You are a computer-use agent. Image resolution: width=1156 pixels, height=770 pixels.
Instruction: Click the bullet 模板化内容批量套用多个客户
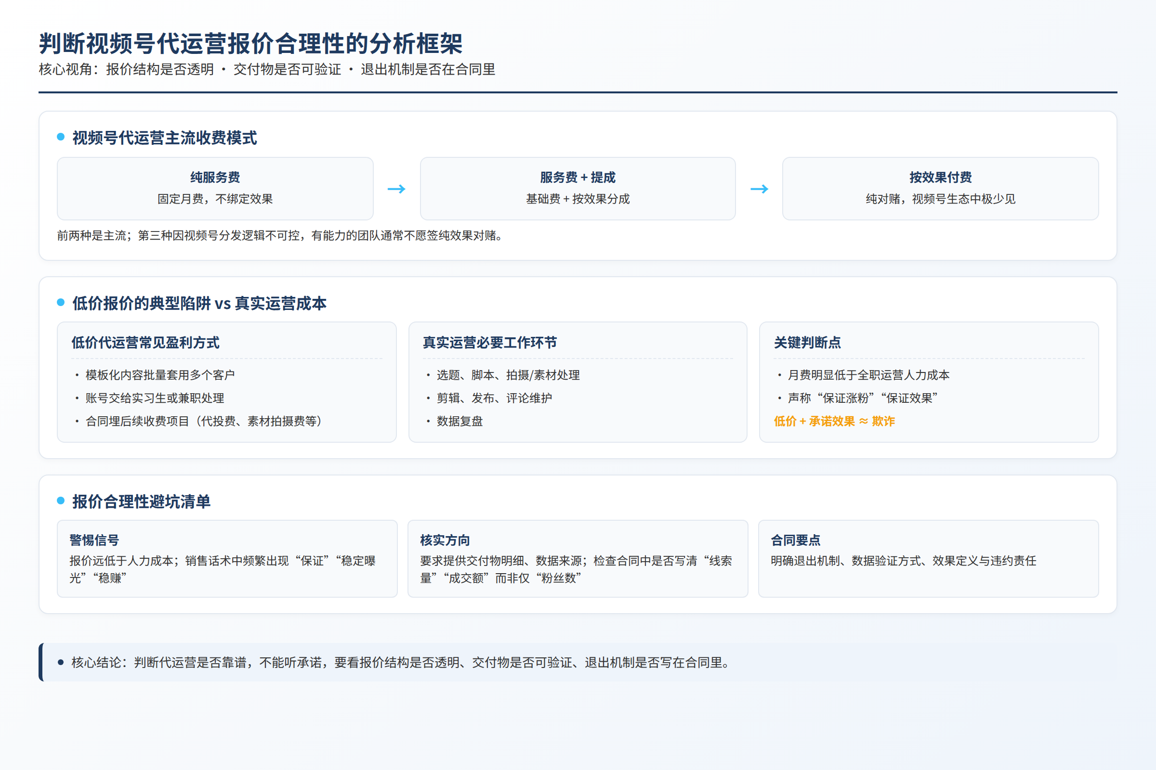pyautogui.click(x=160, y=375)
